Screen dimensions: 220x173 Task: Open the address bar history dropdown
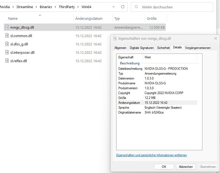(x=114, y=7)
